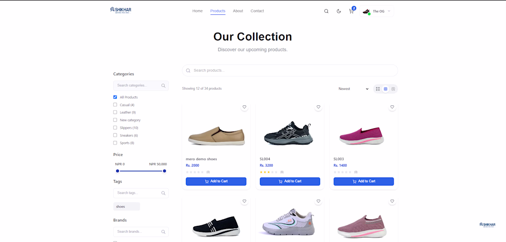Viewport: 506px width, 242px height.
Task: Select the shoes tag
Action: click(x=126, y=207)
